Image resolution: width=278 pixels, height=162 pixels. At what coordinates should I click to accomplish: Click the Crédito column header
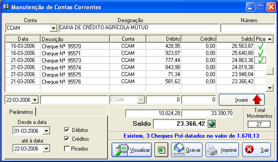tap(199, 39)
